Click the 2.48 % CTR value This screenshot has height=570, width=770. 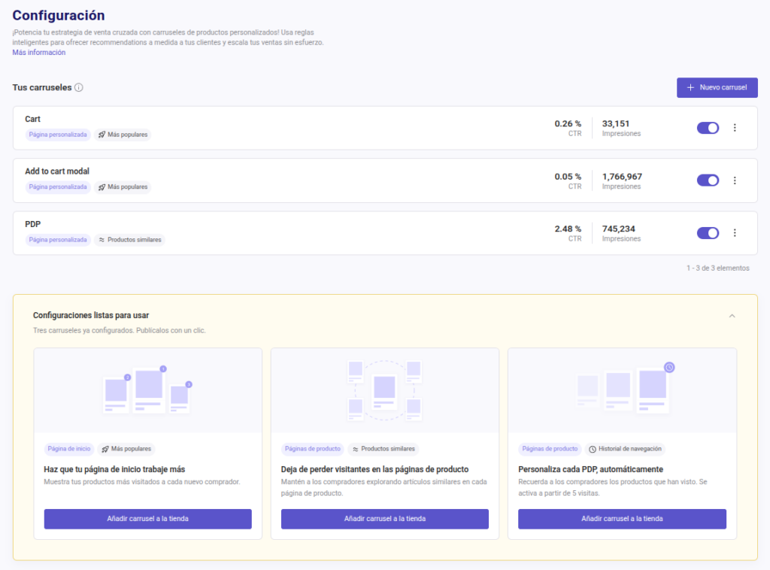point(568,229)
